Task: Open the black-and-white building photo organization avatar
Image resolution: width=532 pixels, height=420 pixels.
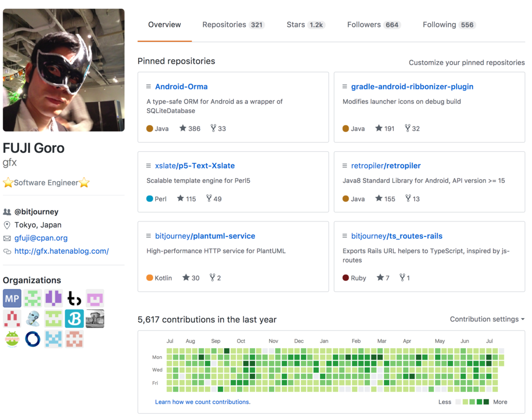Action: pos(95,319)
